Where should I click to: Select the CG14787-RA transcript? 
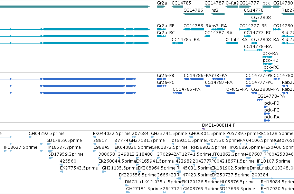point(207,36)
